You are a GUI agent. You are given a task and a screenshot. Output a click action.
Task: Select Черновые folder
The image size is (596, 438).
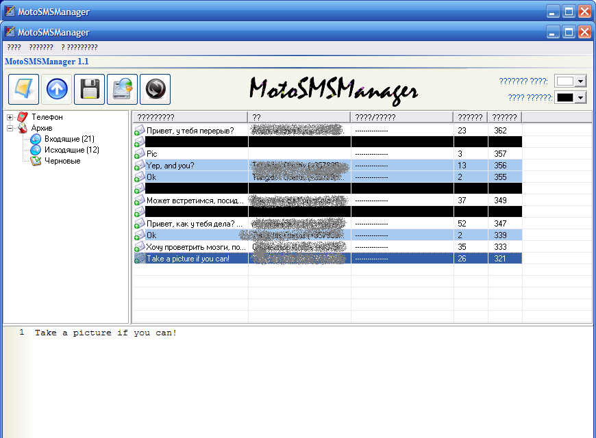click(62, 161)
